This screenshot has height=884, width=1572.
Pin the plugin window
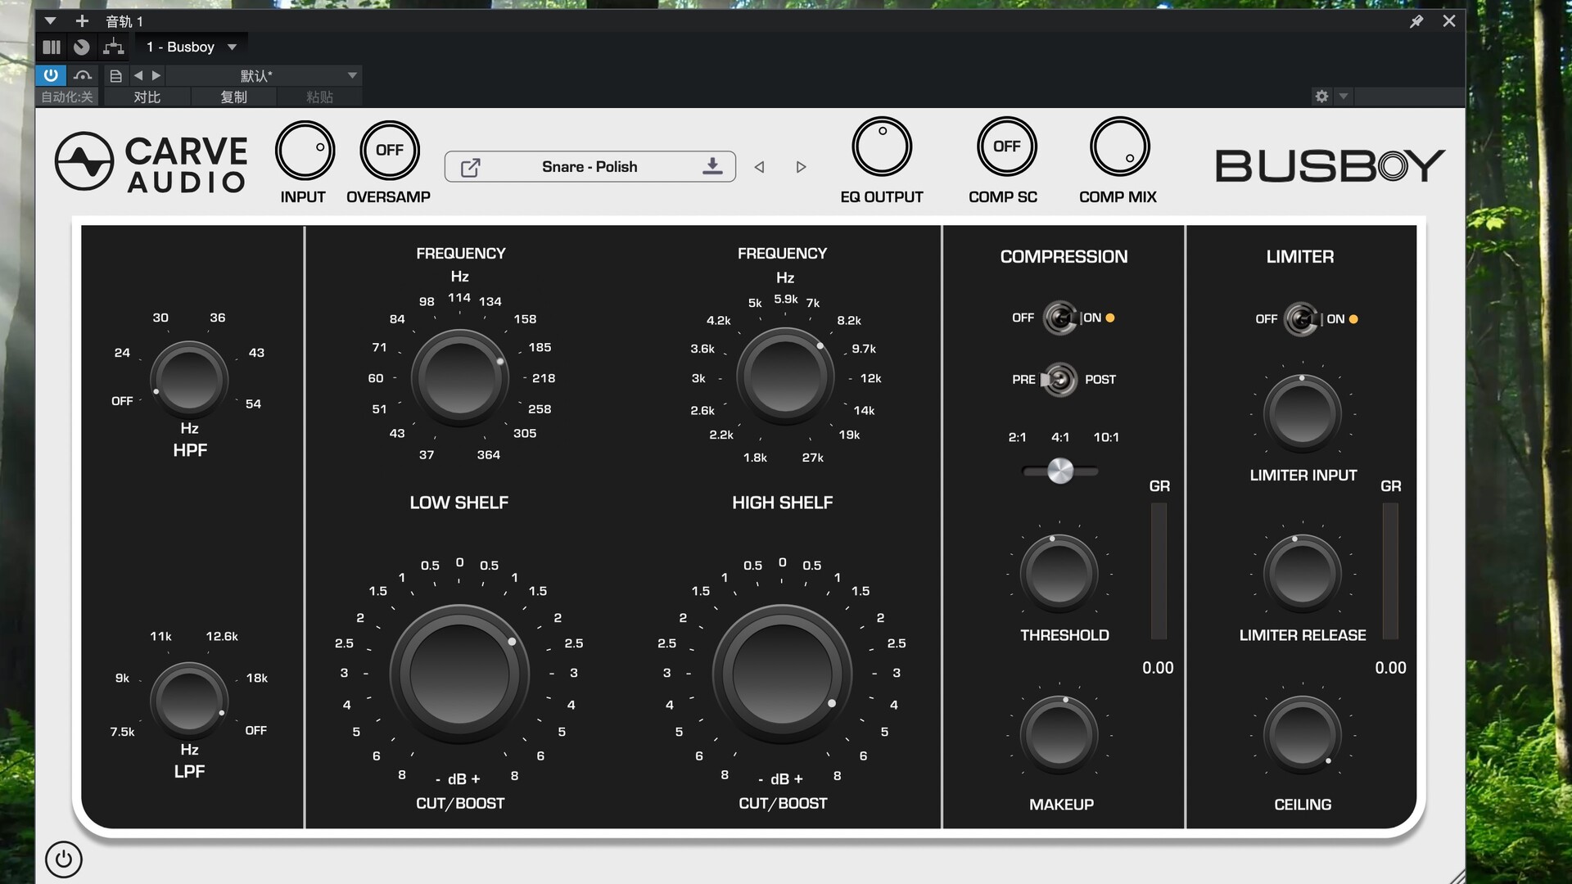point(1416,21)
